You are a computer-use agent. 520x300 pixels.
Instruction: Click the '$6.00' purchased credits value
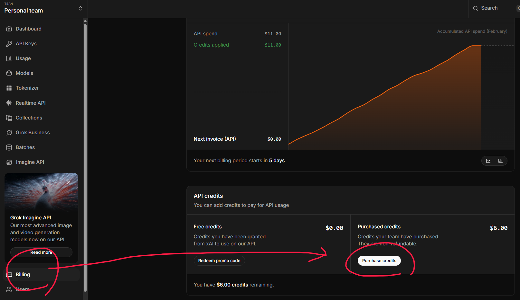pos(498,228)
